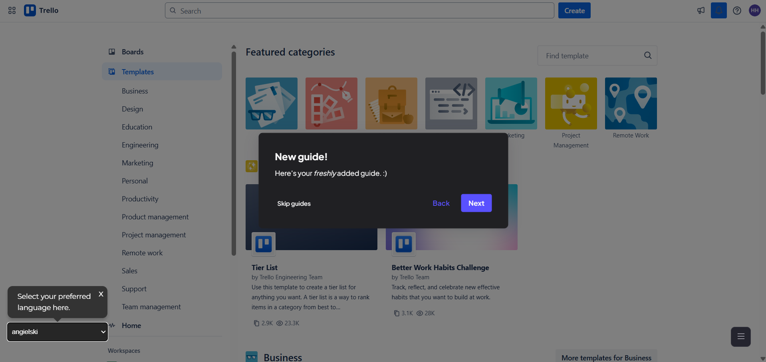The image size is (766, 362).
Task: Open the announcements megaphone icon
Action: [x=701, y=11]
